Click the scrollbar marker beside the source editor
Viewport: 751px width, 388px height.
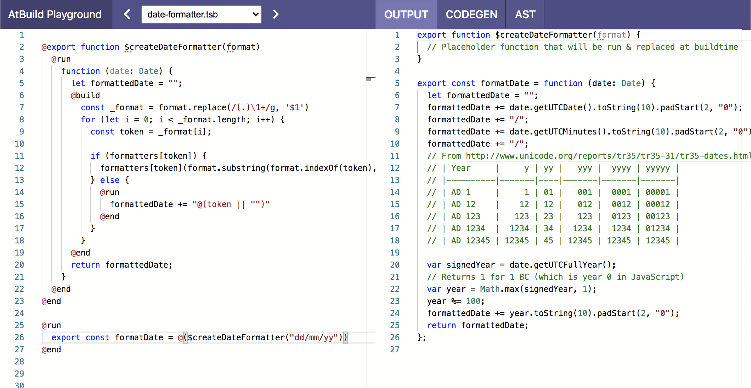point(371,78)
